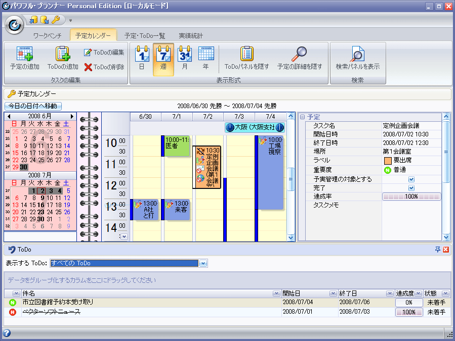
Task: Open the 終了日 column filter dropdown
Action: [390, 294]
